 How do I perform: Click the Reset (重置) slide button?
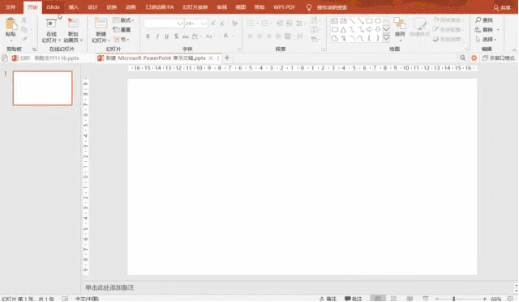(x=122, y=30)
